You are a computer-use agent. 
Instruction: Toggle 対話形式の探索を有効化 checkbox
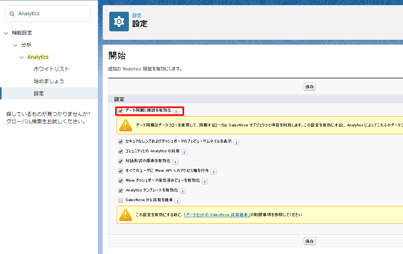coord(121,161)
